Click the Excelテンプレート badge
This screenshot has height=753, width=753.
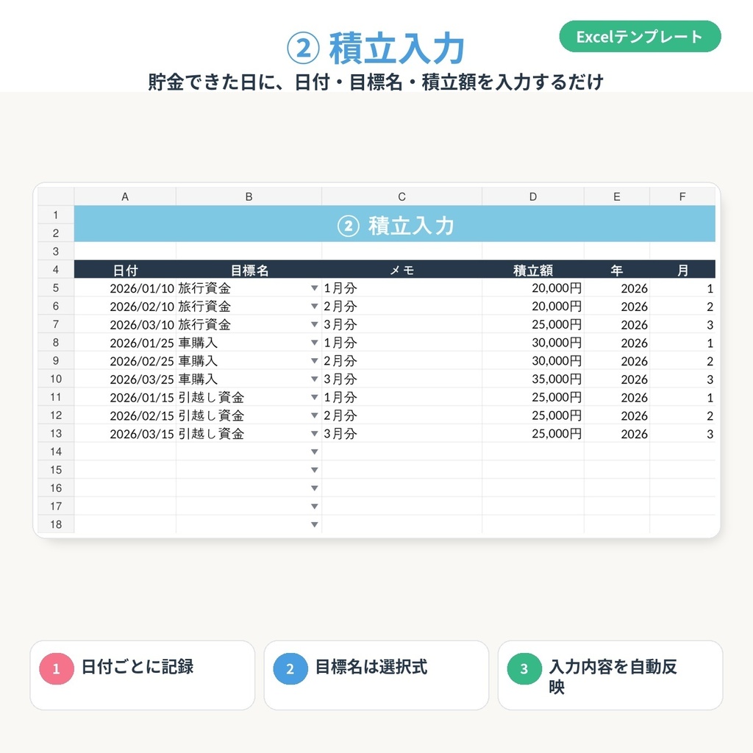point(640,37)
